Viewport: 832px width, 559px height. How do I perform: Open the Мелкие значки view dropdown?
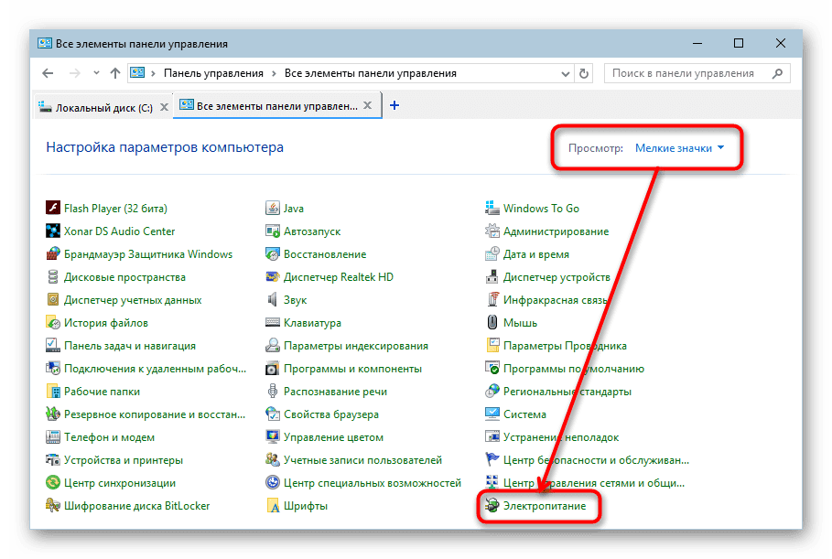679,148
